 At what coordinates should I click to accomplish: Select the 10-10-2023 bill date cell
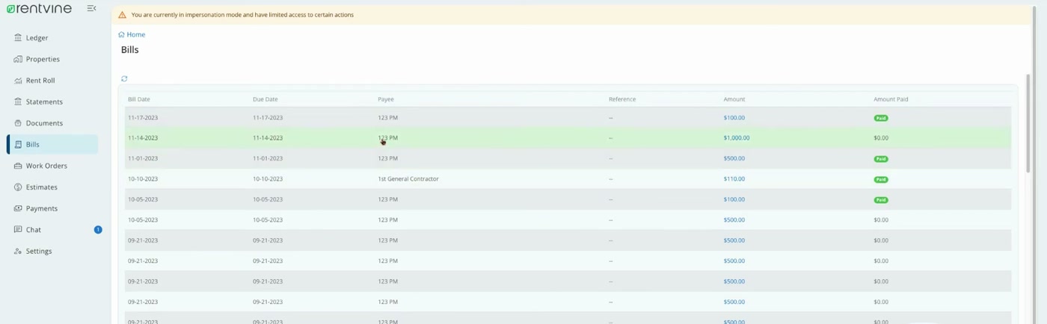143,179
